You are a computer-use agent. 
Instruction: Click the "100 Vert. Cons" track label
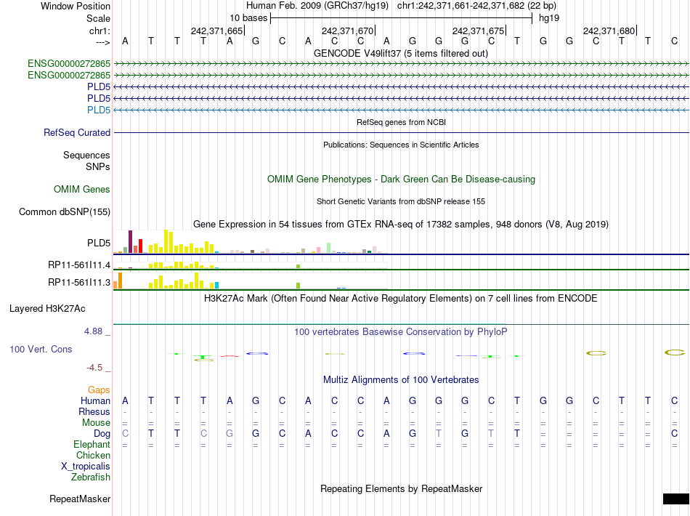pyautogui.click(x=41, y=349)
